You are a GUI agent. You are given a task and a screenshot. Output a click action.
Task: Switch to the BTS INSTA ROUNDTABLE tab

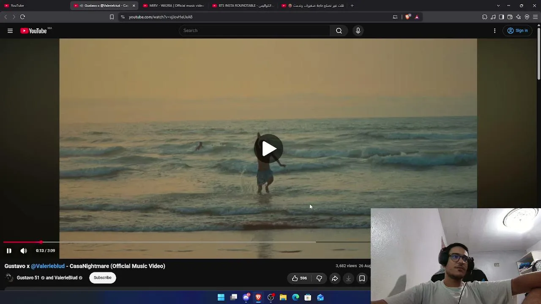[x=243, y=5]
